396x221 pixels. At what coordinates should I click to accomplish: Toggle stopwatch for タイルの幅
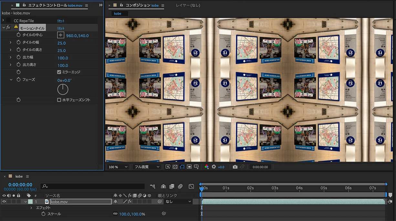click(18, 42)
